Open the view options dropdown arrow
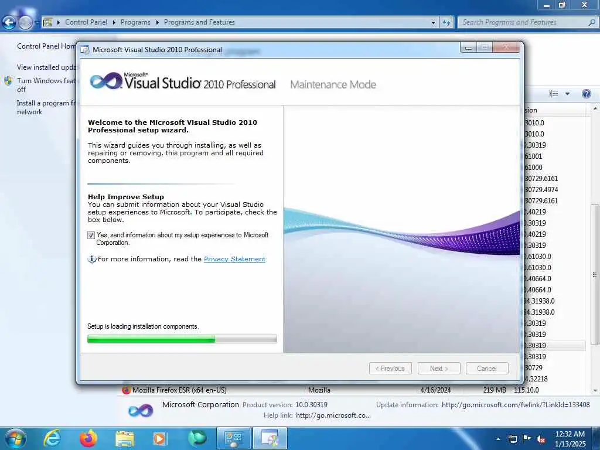600x450 pixels. point(567,94)
